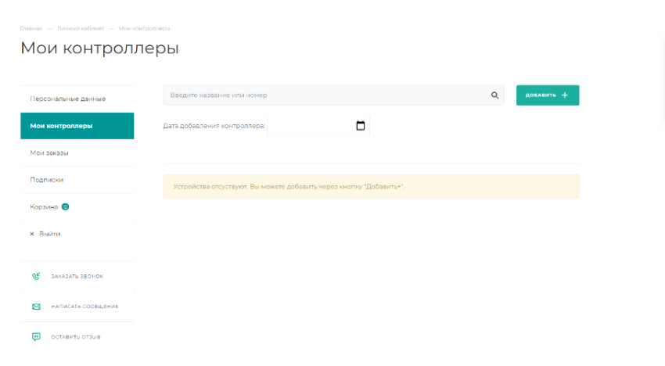The height and width of the screenshot is (366, 665).
Task: Go to Мои заказы
Action: point(77,152)
